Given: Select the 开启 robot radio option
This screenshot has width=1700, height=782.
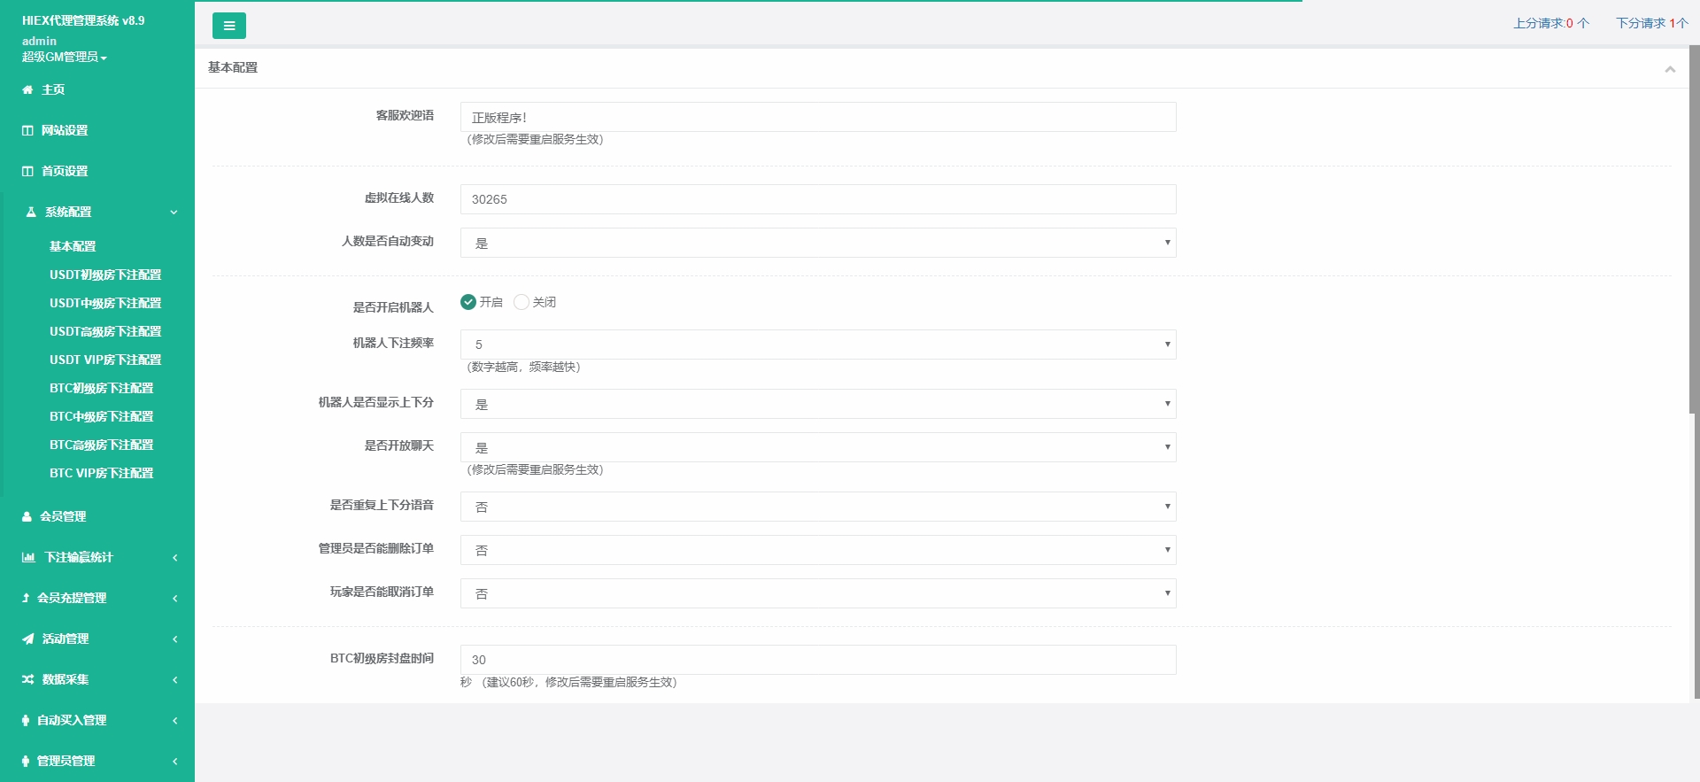Looking at the screenshot, I should 468,302.
